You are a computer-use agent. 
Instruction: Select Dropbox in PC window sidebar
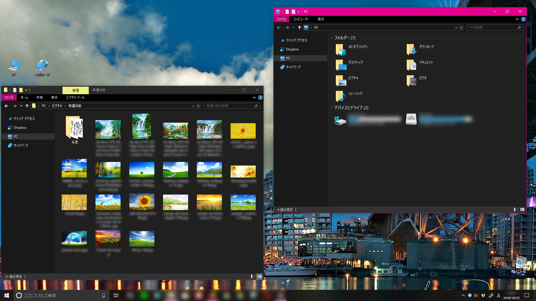[x=292, y=49]
